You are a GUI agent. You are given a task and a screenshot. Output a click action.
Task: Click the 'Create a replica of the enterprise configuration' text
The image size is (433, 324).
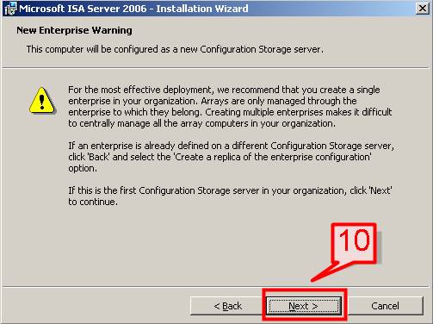pos(273,157)
